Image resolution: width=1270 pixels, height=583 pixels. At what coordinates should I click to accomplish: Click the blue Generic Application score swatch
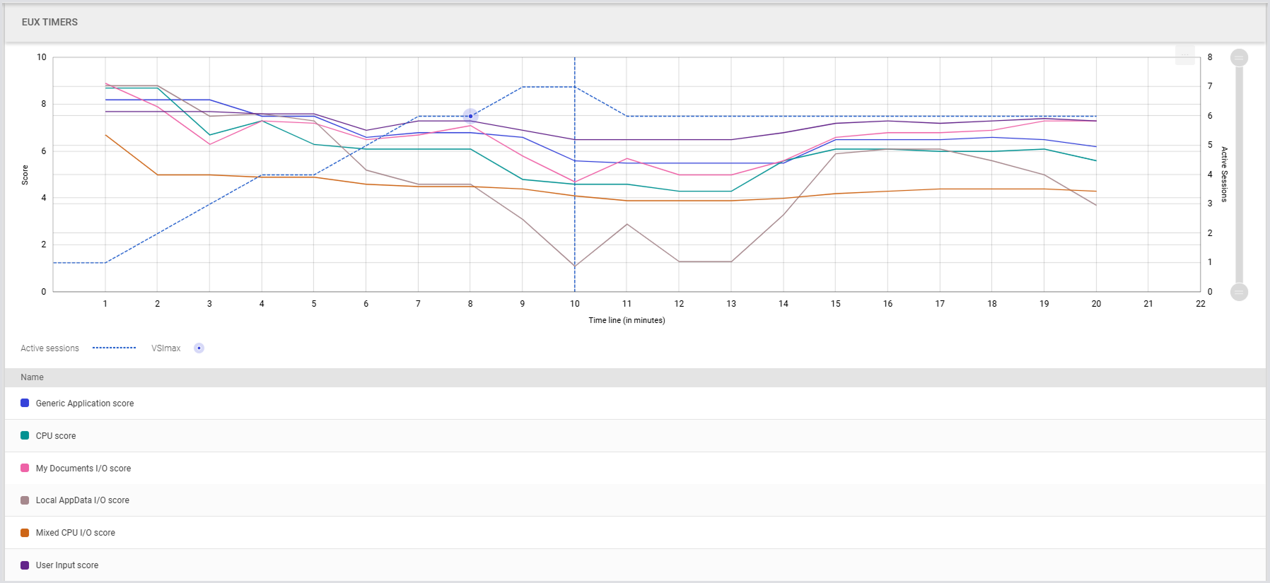tap(25, 403)
